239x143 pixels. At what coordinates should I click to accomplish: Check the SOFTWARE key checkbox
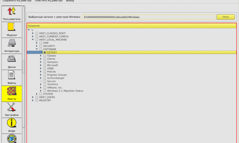(x=41, y=49)
